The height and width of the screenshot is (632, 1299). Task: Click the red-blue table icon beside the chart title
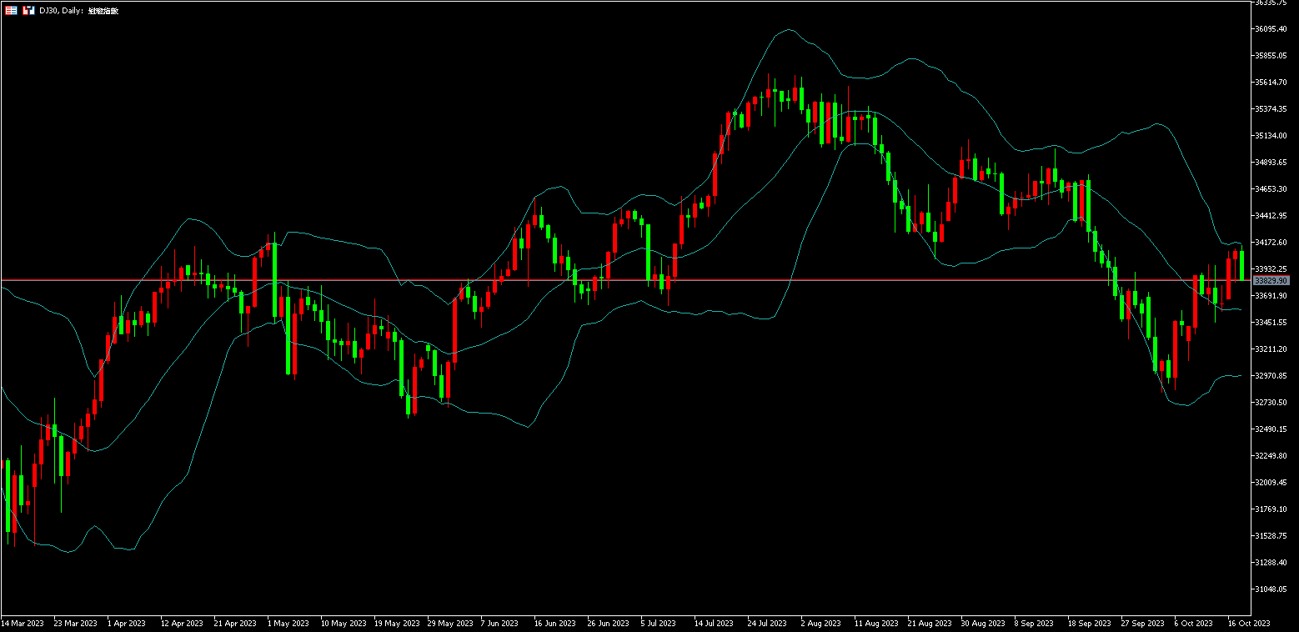pyautogui.click(x=11, y=10)
